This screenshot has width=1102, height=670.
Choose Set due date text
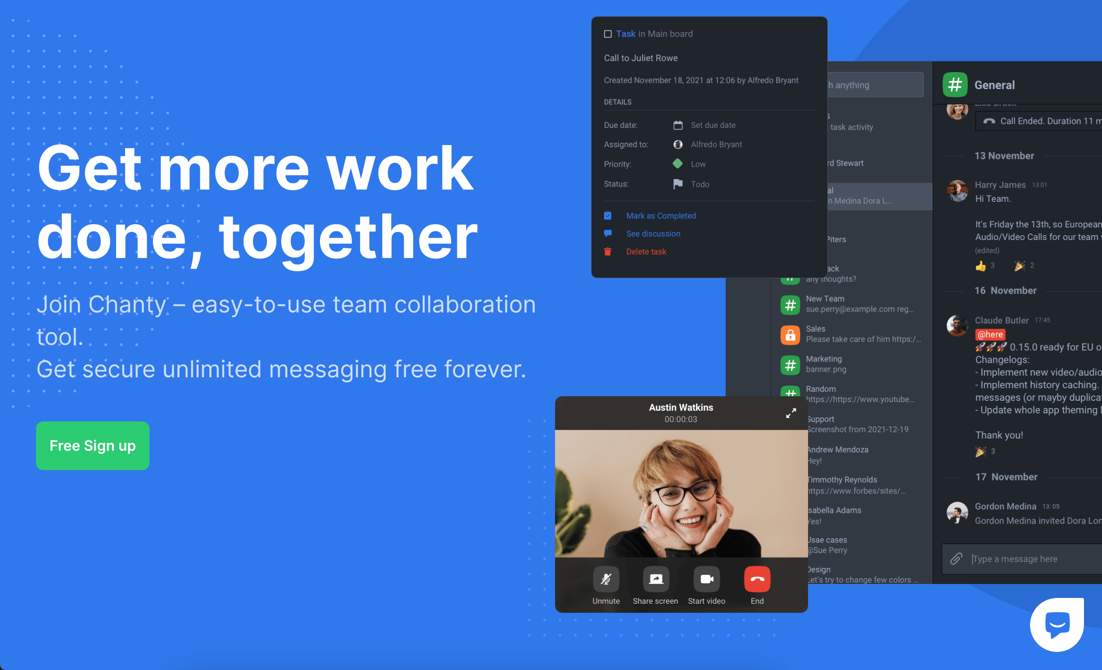click(713, 125)
